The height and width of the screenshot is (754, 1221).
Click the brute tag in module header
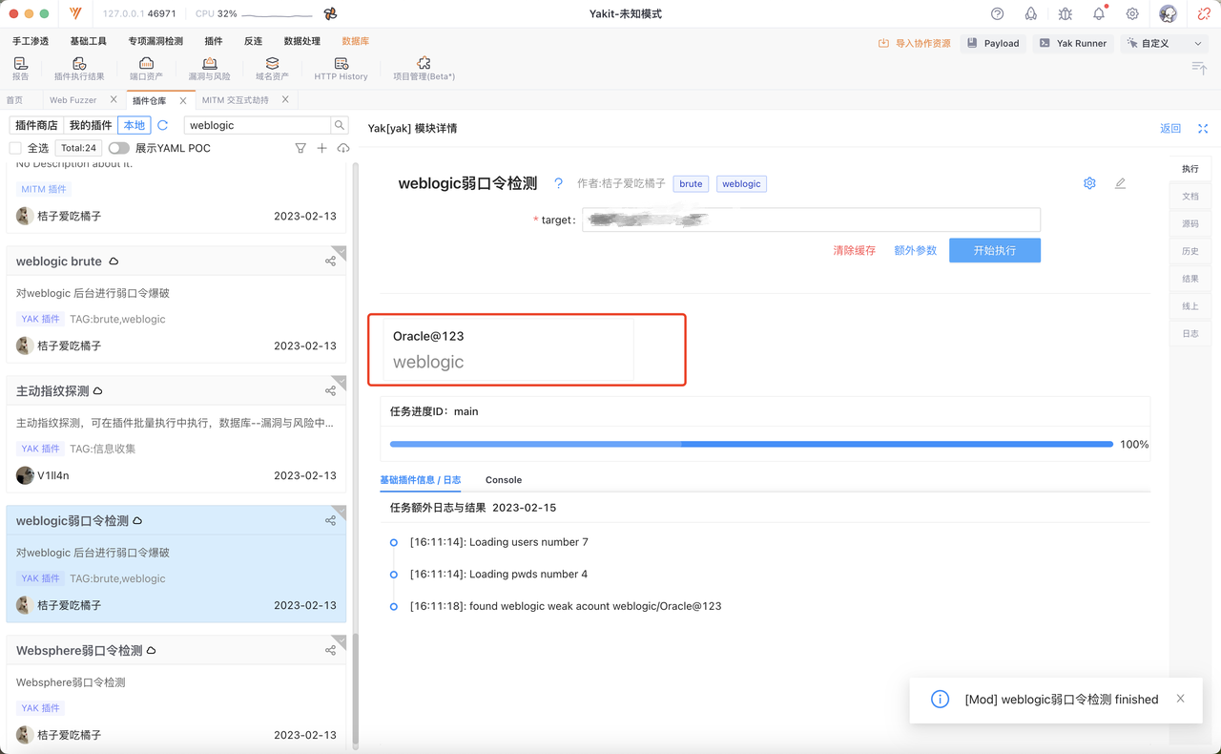pyautogui.click(x=691, y=183)
